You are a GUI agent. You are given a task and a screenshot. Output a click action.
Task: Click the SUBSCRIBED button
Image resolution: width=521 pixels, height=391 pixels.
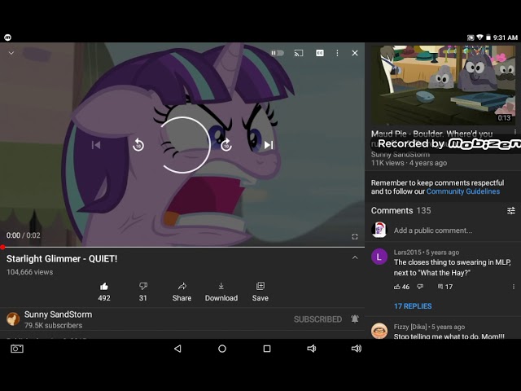[317, 319]
